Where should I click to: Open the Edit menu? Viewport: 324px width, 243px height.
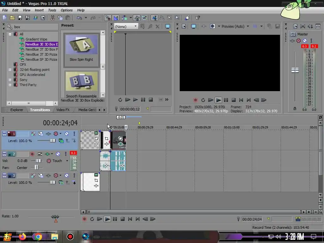tap(15, 10)
